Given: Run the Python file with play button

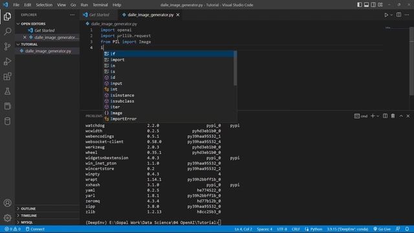Looking at the screenshot, I should click(386, 15).
